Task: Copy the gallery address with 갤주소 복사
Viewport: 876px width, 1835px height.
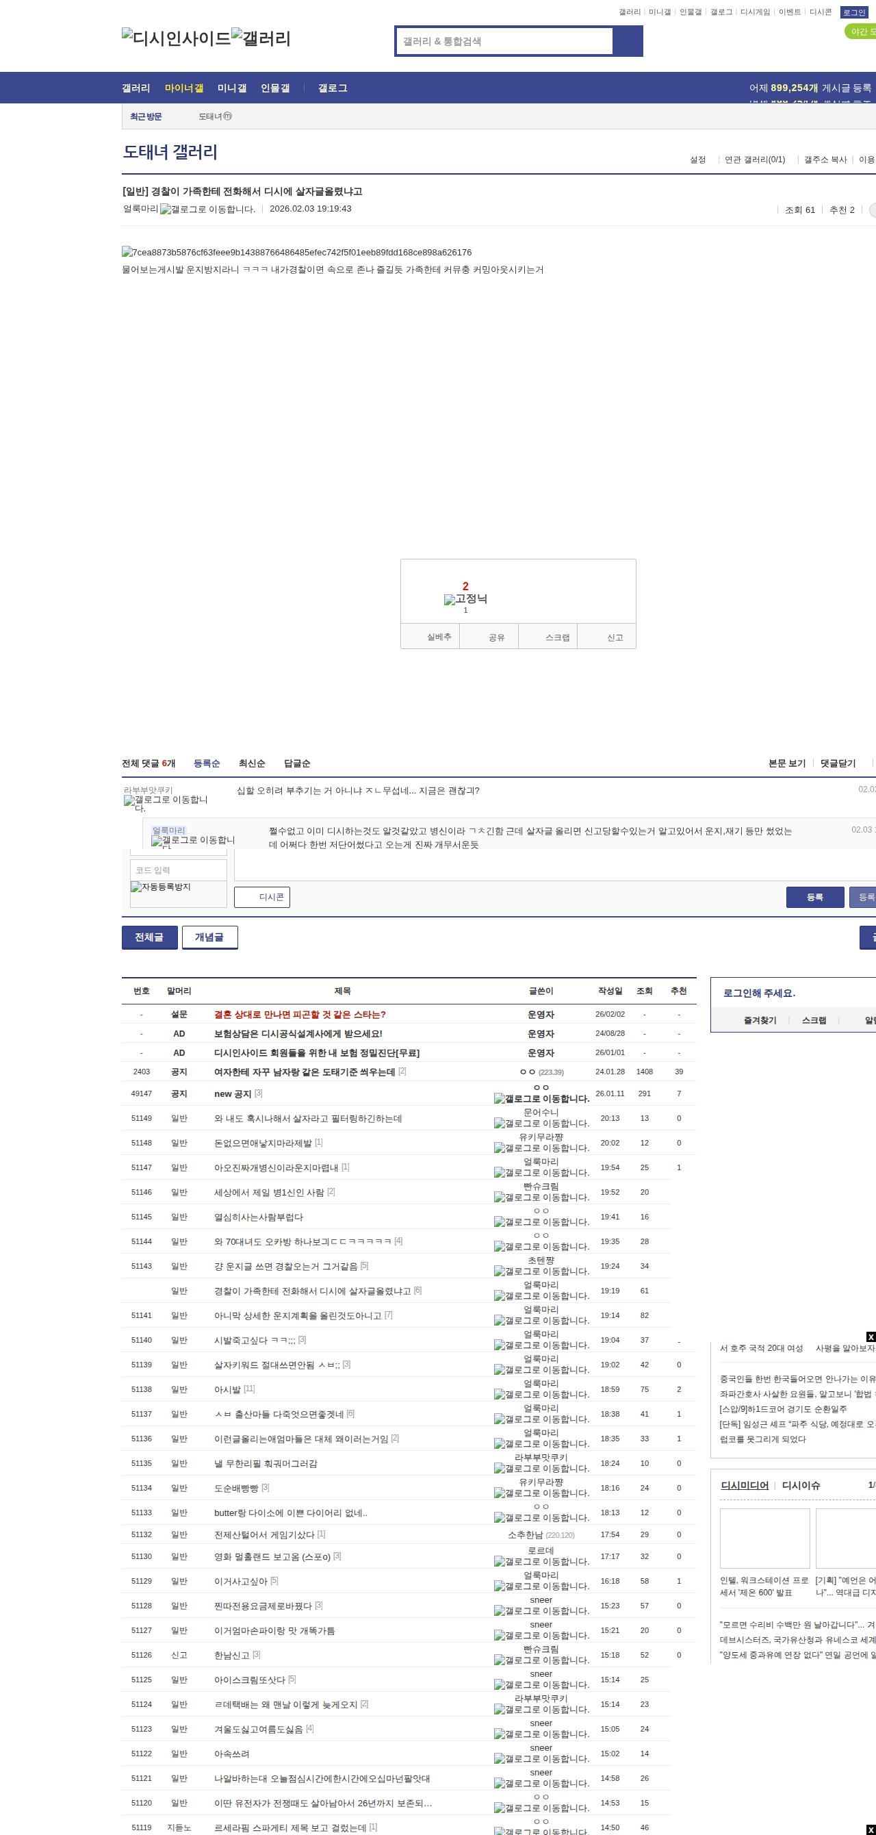Action: point(825,160)
